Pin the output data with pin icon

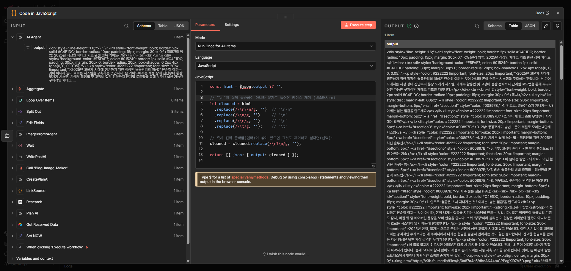click(557, 26)
